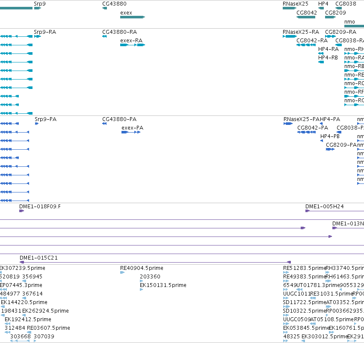Click the CG8209-PA protein label
This screenshot has width=364, height=343.
point(341,145)
